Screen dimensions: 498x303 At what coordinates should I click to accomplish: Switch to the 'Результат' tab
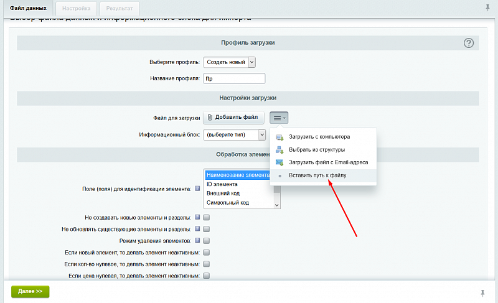tap(120, 8)
